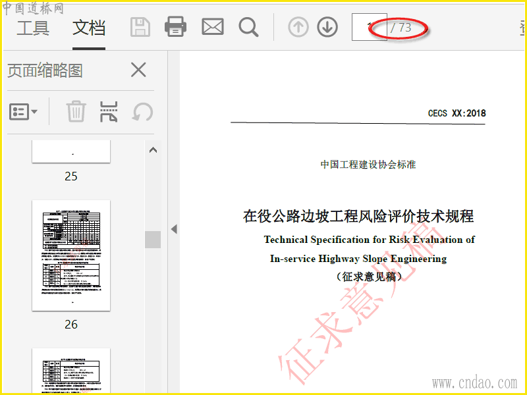Select page 26 thumbnail
This screenshot has width=527, height=395.
click(x=71, y=255)
